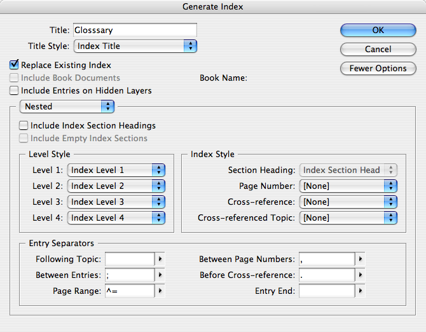
Task: Collapse dialog with Fewer Options
Action: point(378,68)
